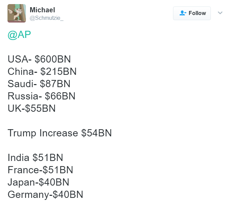Click the $54BN amount in the tweet
Image resolution: width=234 pixels, height=203 pixels.
click(x=96, y=133)
